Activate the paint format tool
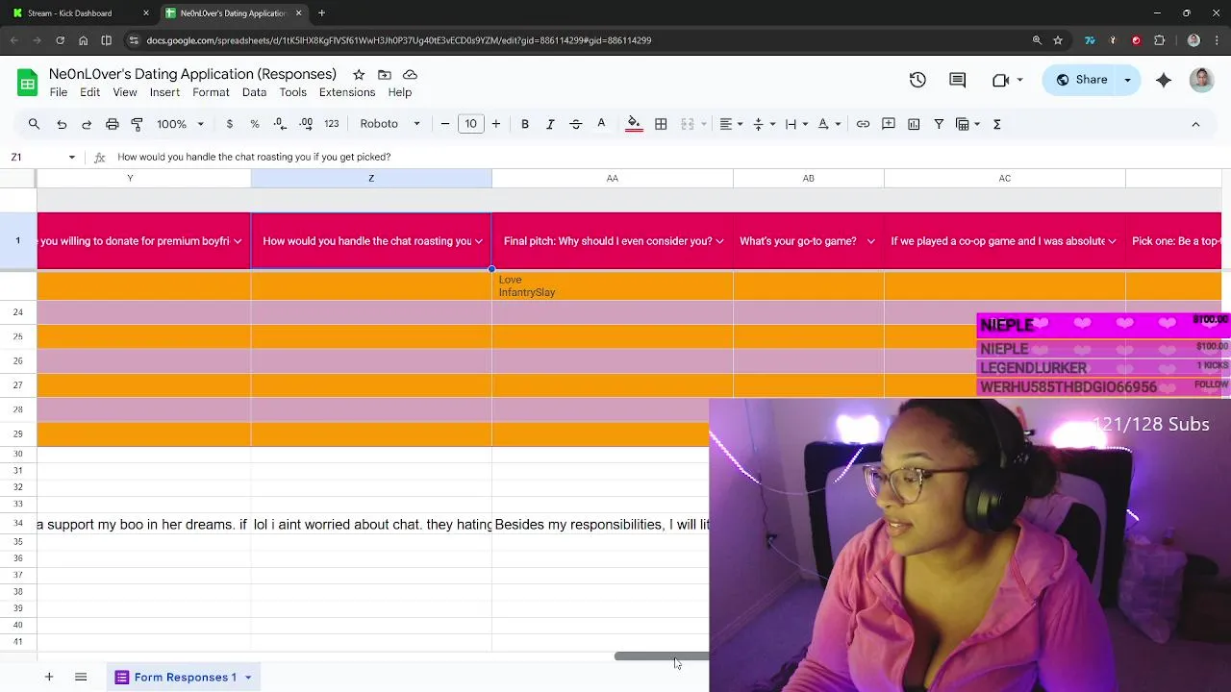Image resolution: width=1231 pixels, height=692 pixels. pos(137,124)
